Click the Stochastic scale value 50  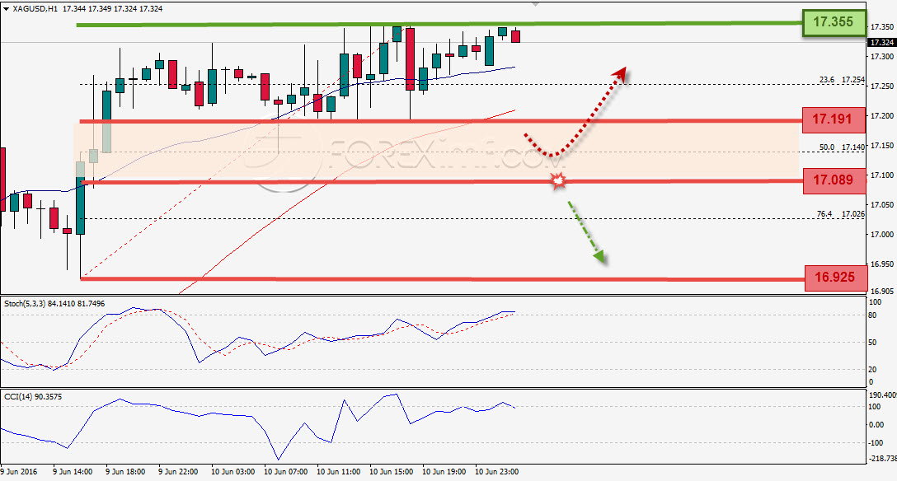pyautogui.click(x=872, y=343)
